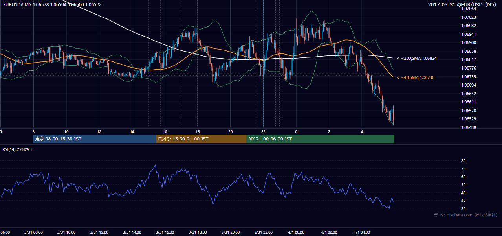Image resolution: width=502 pixels, height=236 pixels.
Task: Click the NY 21:00-06:00 JST session bar
Action: pos(320,139)
